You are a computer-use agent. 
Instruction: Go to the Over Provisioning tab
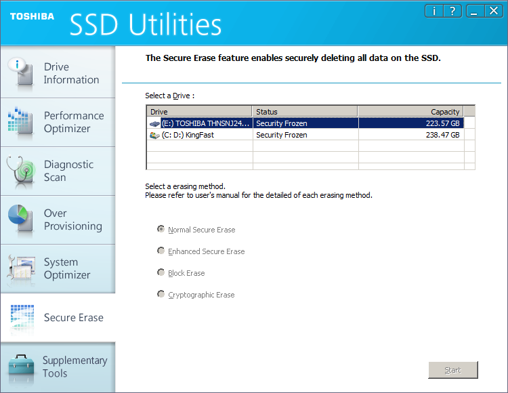point(72,220)
